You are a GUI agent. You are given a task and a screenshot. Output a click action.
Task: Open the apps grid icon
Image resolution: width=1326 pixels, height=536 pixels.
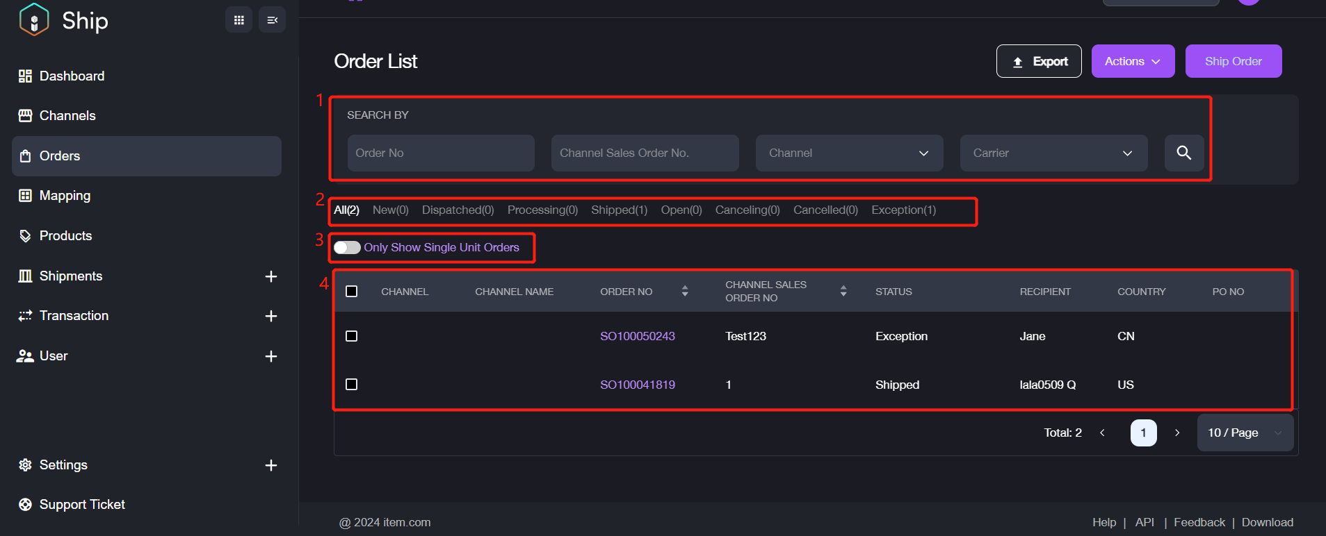(238, 20)
